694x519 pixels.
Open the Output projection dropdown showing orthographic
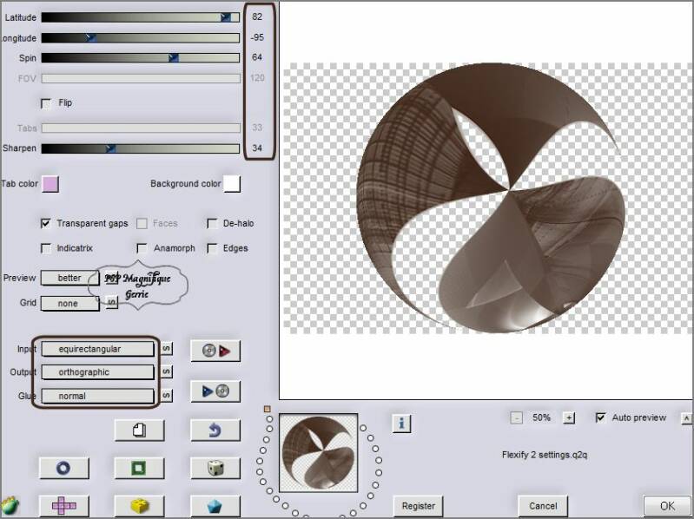[96, 371]
